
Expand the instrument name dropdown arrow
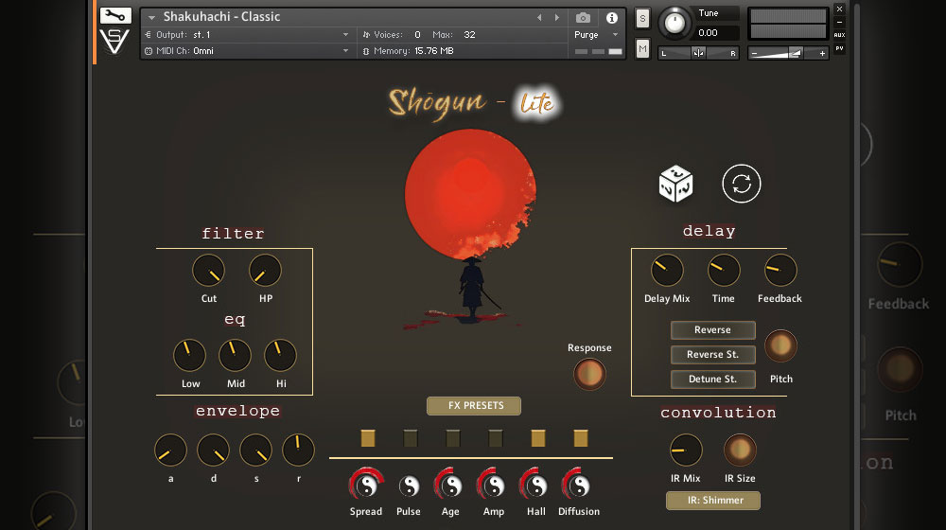pos(152,17)
